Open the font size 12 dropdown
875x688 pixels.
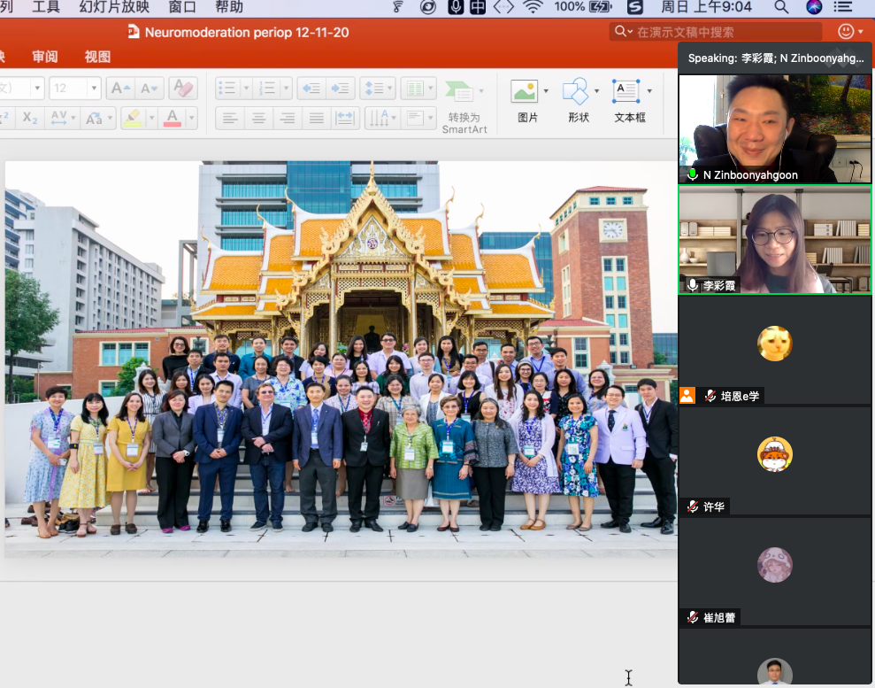point(93,89)
